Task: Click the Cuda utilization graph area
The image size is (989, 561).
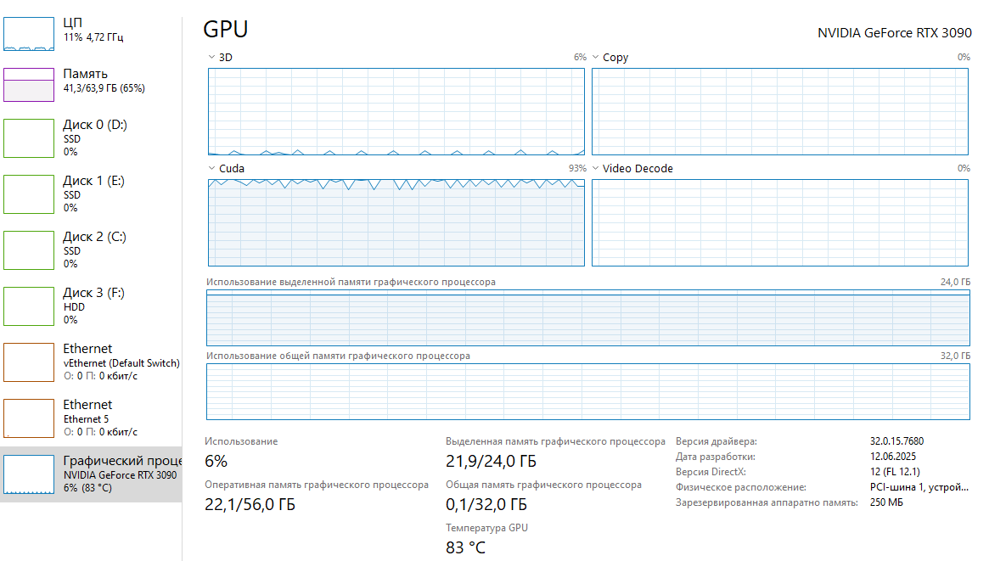Action: tap(396, 222)
